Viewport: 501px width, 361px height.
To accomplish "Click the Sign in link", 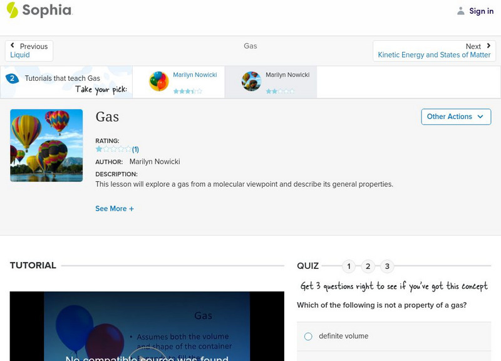I will (x=481, y=11).
